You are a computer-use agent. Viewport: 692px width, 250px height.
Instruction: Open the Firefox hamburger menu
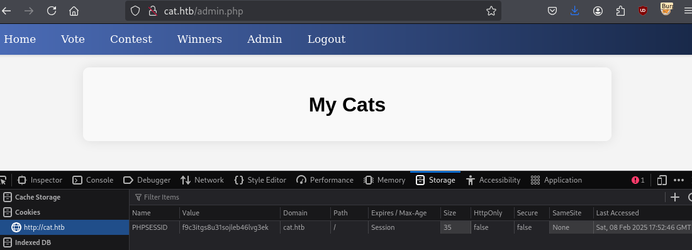pos(687,11)
